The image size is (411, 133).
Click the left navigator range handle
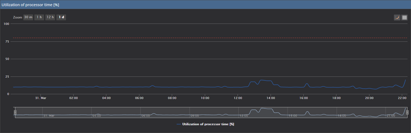15,112
